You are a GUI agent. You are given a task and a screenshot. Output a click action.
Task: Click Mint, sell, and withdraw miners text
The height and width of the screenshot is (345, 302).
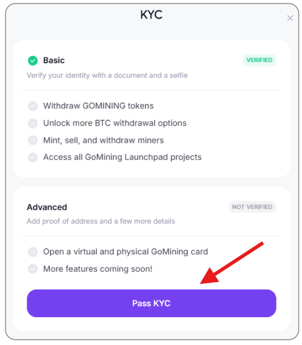point(103,141)
